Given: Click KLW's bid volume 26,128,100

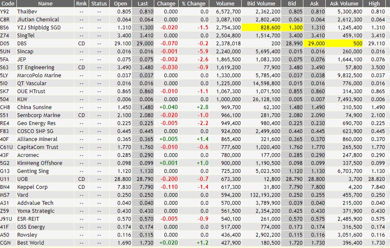Looking at the screenshot, I should [266, 99].
